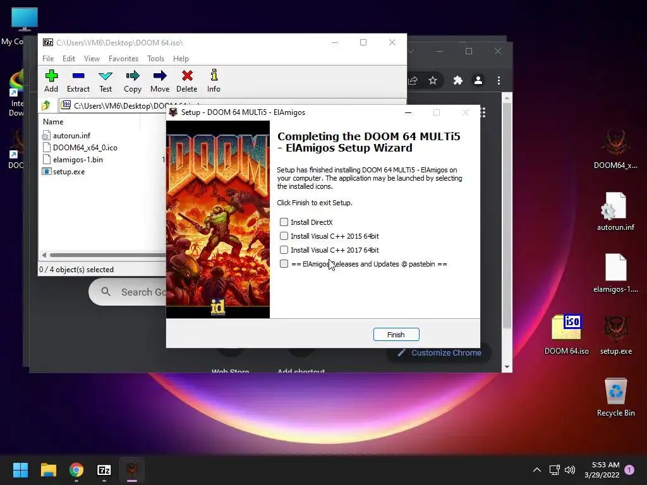The height and width of the screenshot is (485, 647).
Task: Click the Add icon in 7-Zip toolbar
Action: coord(51,81)
